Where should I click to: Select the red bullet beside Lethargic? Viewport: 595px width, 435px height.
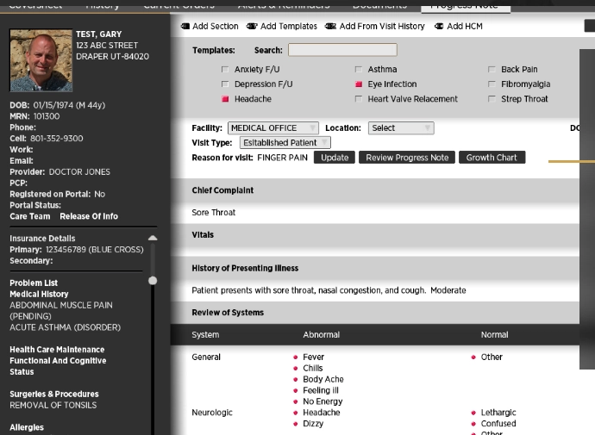point(473,413)
